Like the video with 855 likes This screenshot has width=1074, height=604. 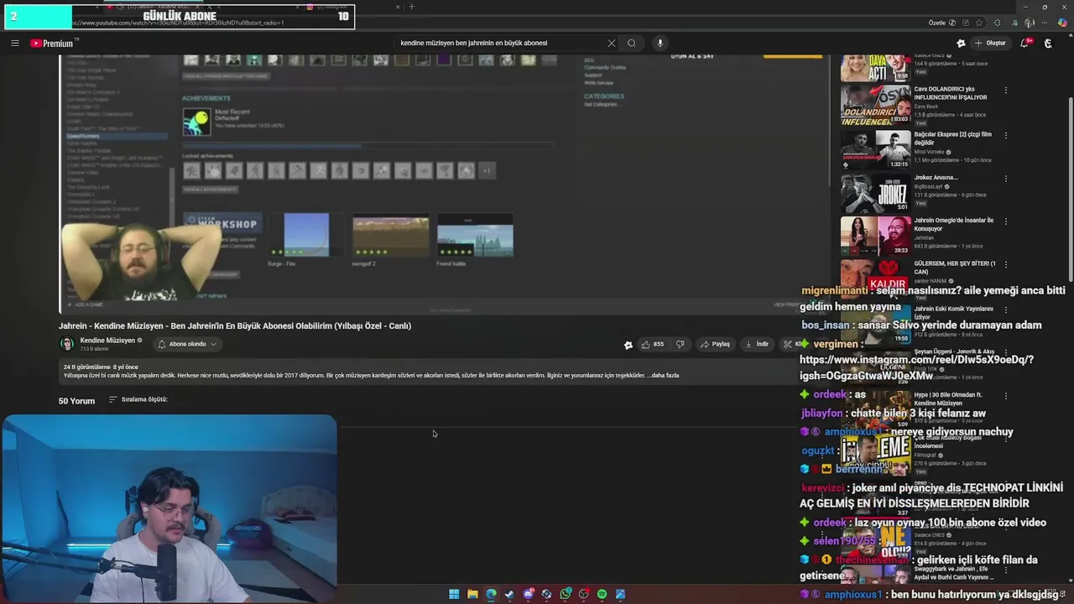tap(652, 344)
